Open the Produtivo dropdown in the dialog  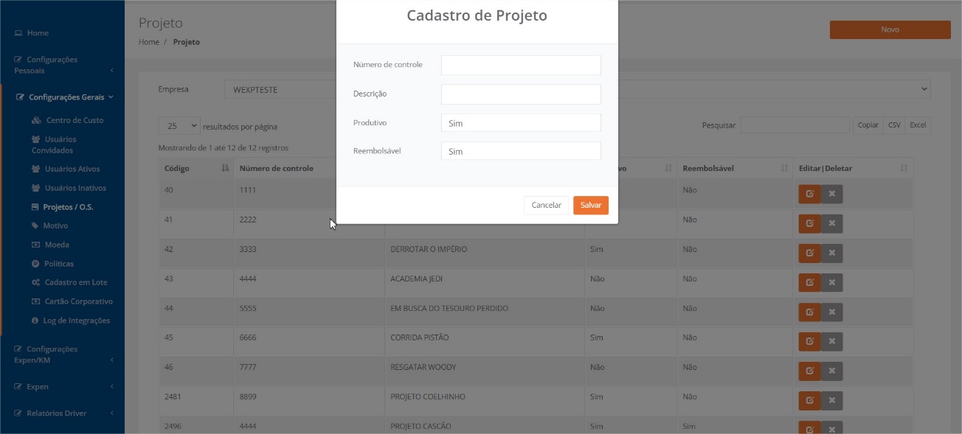(521, 123)
